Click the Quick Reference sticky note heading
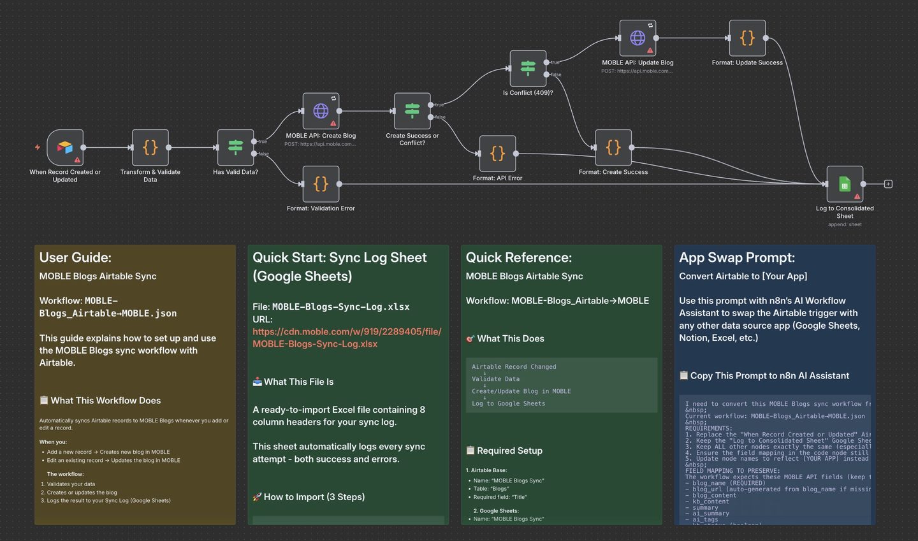The width and height of the screenshot is (918, 541). [x=518, y=257]
